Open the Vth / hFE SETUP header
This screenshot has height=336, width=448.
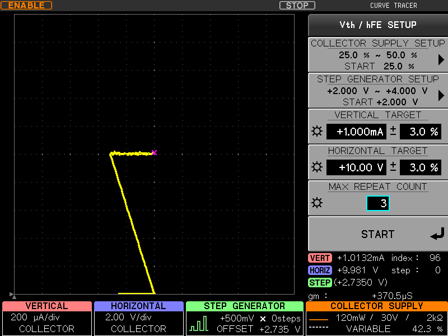(378, 25)
